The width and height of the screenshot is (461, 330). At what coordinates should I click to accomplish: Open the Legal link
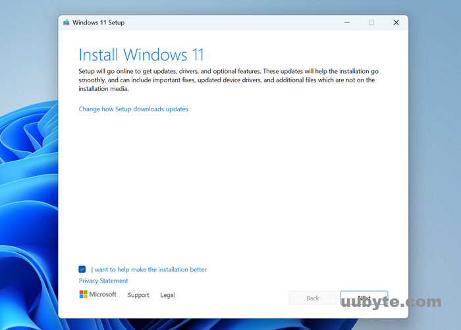click(x=167, y=295)
